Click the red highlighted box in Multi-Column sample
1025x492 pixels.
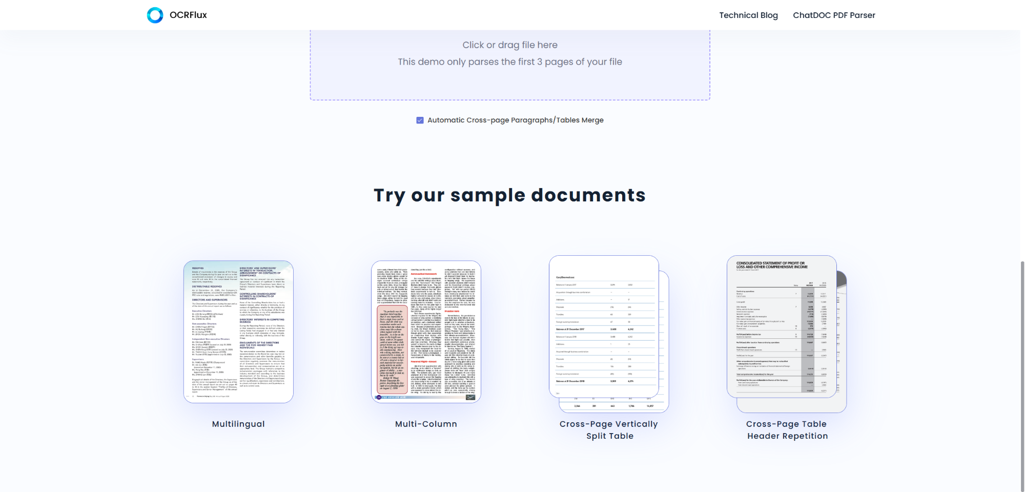click(x=392, y=350)
